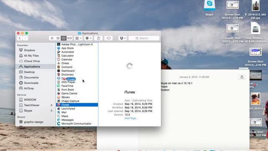Select FaceTime in applications list
Image resolution: width=268 pixels, height=151 pixels.
click(77, 86)
